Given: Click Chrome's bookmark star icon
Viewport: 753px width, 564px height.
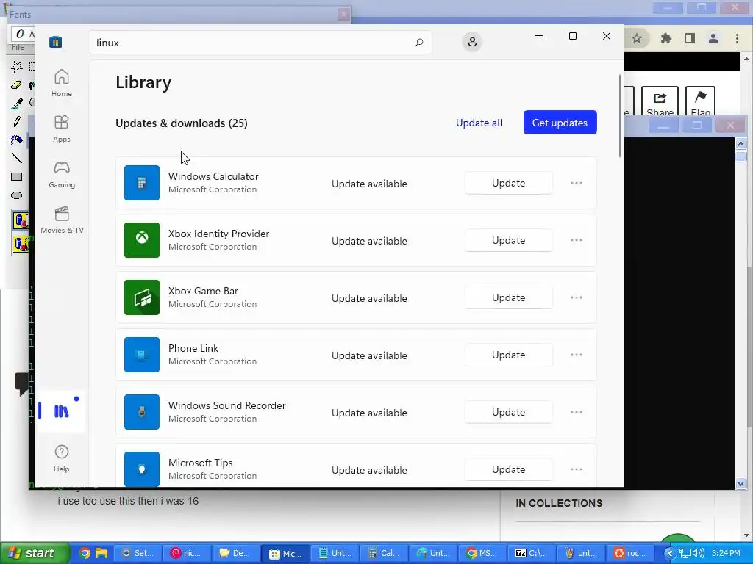Looking at the screenshot, I should click(x=637, y=38).
